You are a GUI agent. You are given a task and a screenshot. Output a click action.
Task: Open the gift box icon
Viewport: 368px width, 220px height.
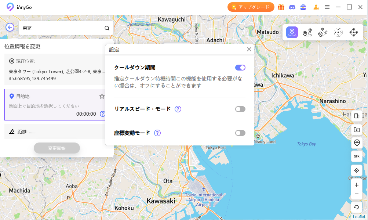click(281, 7)
